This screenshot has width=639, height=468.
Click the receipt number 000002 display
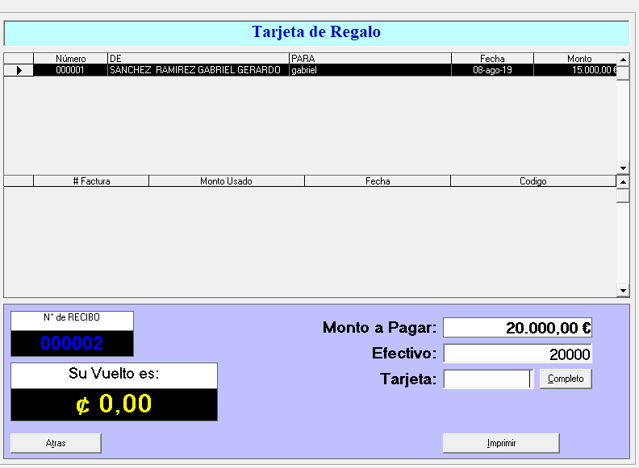(x=72, y=343)
